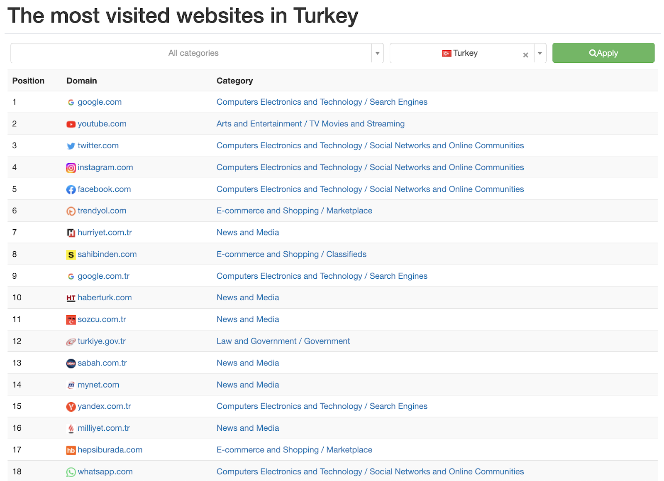Click the Category column header
This screenshot has width=664, height=481.
(x=234, y=81)
